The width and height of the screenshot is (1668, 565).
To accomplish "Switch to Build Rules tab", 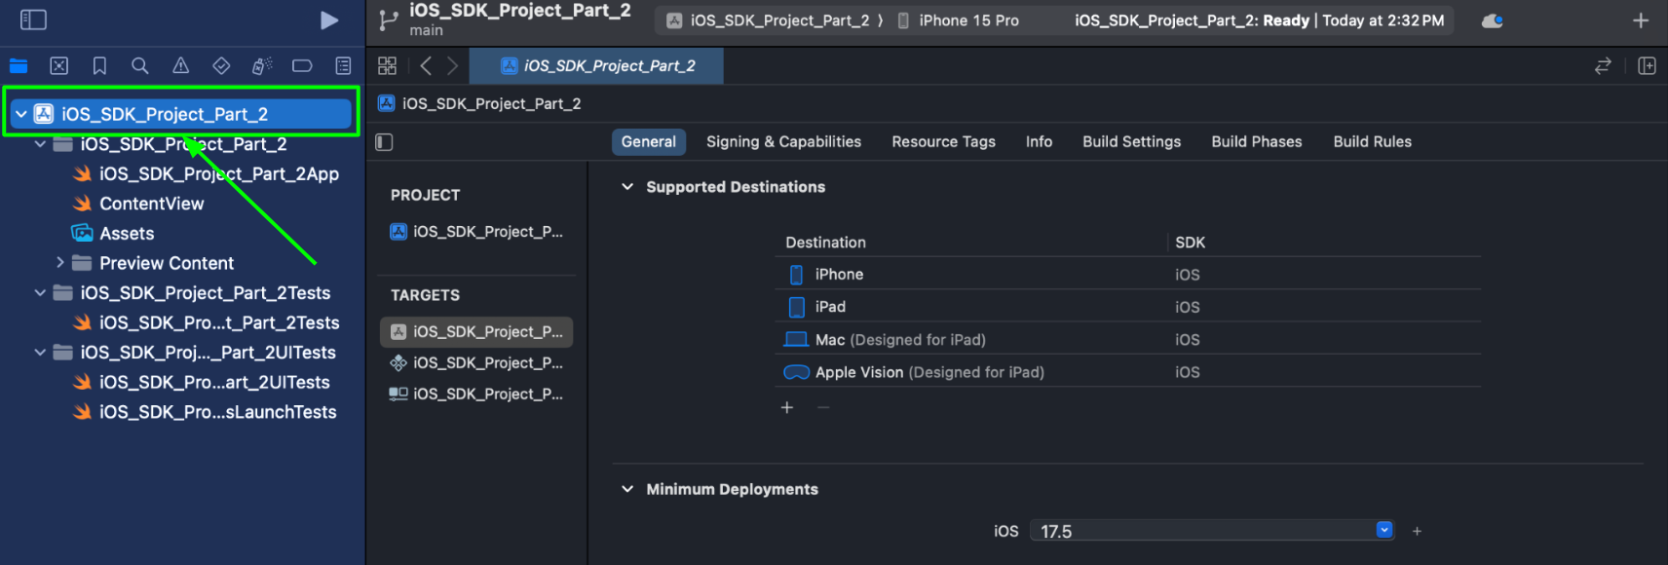I will click(x=1372, y=142).
